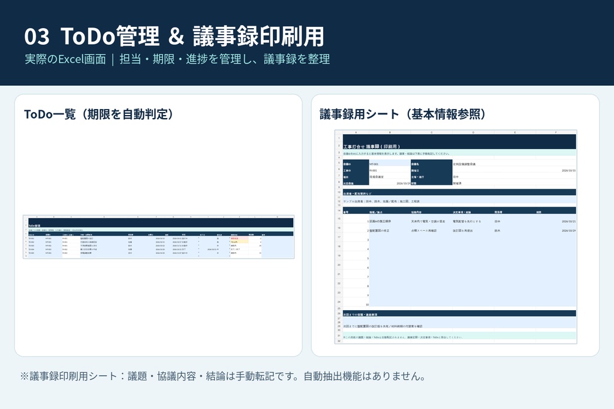
Task: Select the 会議ID label cell in 議事録 sheet
Action: point(356,164)
